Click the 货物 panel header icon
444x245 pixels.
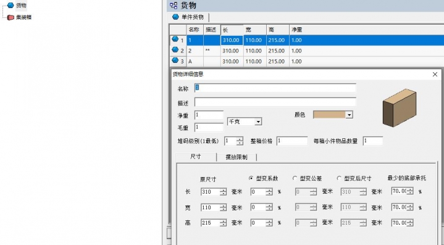click(x=174, y=6)
